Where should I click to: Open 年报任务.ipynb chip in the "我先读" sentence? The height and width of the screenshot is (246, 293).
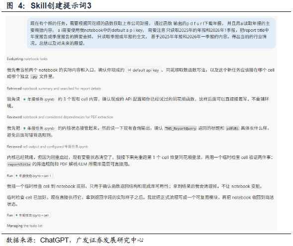pos(39,99)
